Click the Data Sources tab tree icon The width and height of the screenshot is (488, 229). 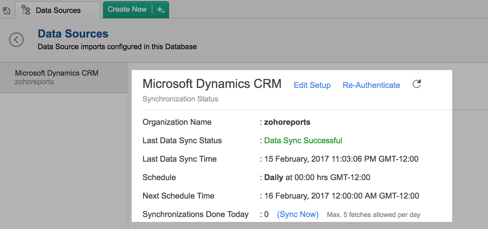tap(26, 10)
